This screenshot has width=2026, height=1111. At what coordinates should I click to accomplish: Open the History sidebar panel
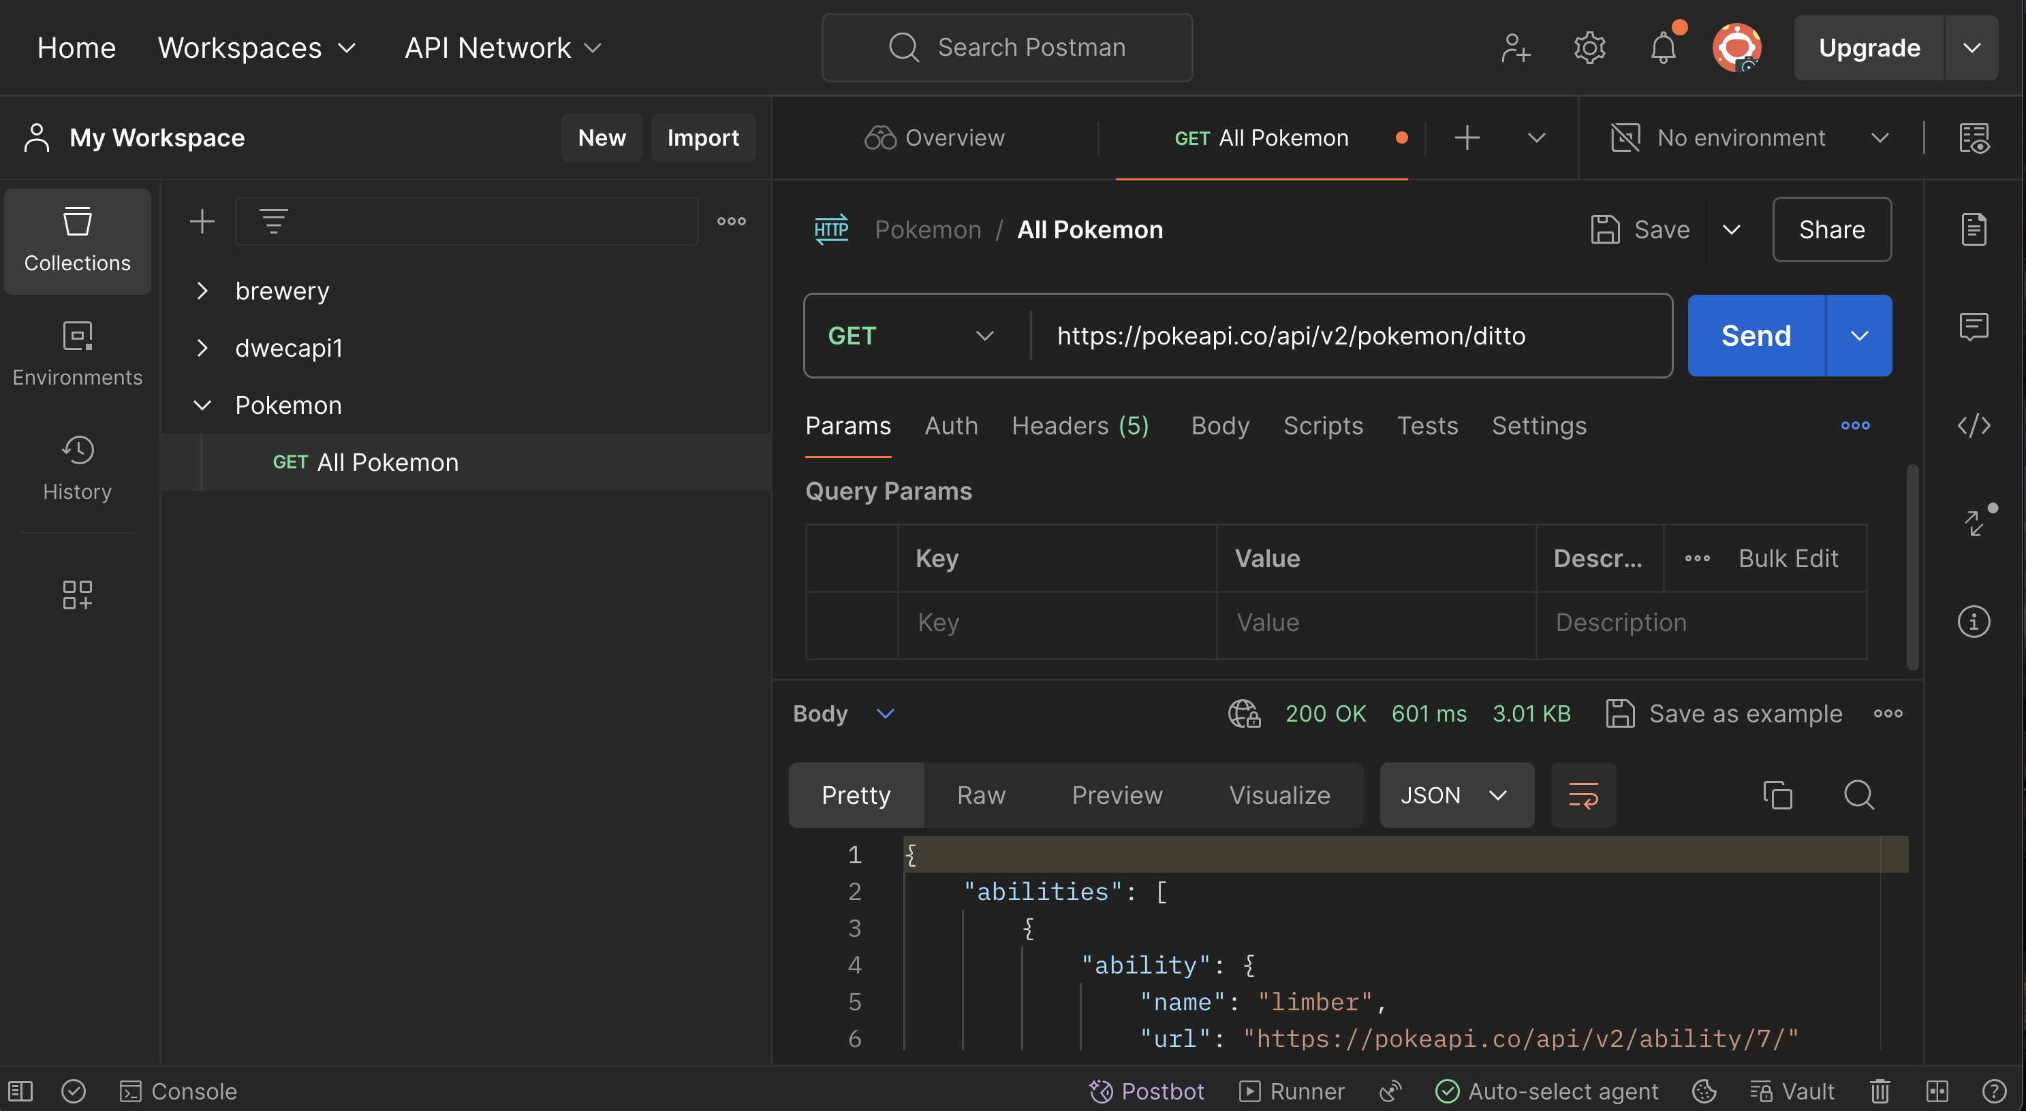pos(77,468)
